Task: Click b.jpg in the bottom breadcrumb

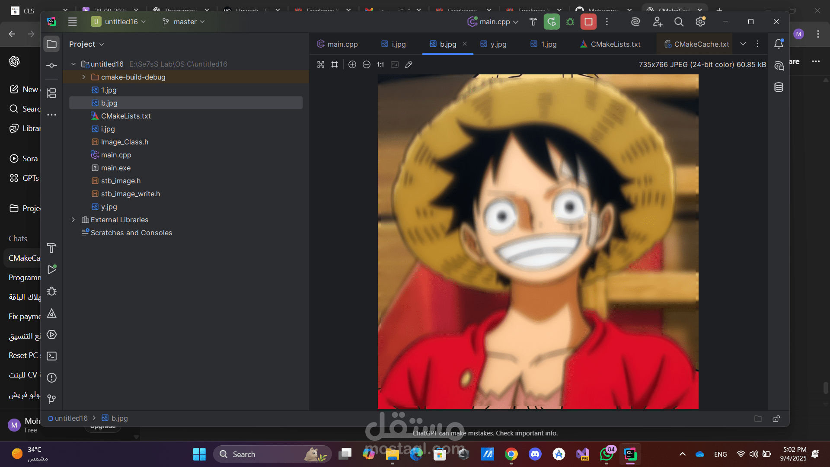Action: click(x=115, y=418)
